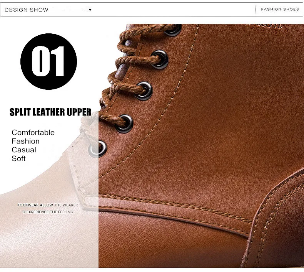Open the FASHION SHOES header label
Screen dimensions: 304x272
[x=280, y=9]
